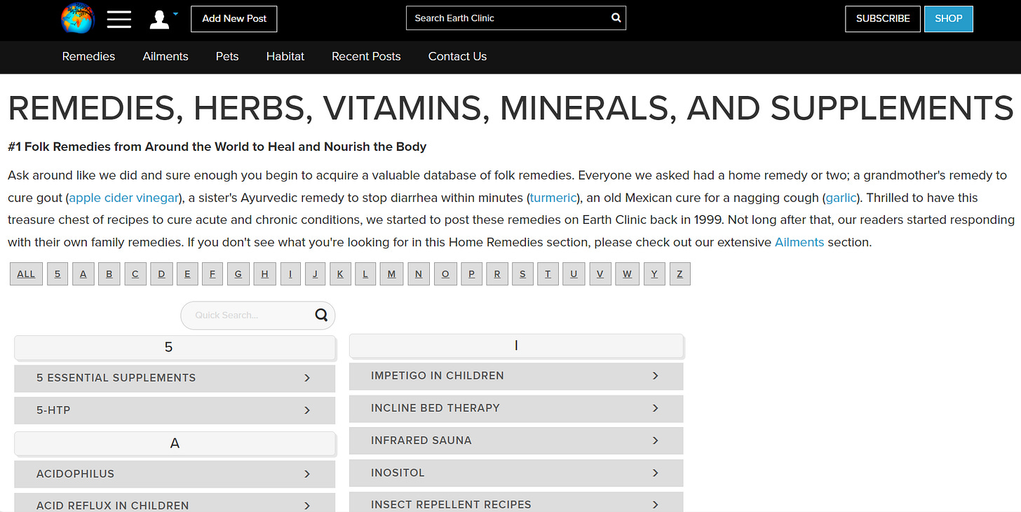Open the Habitat navigation item
This screenshot has height=512, width=1021.
(x=285, y=57)
